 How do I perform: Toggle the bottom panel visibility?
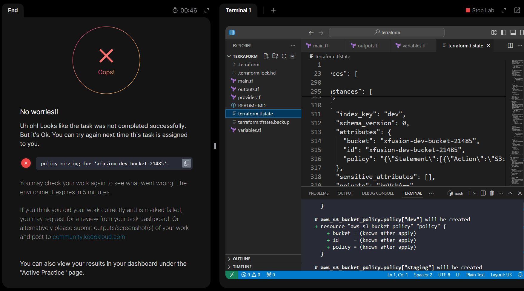click(513, 32)
